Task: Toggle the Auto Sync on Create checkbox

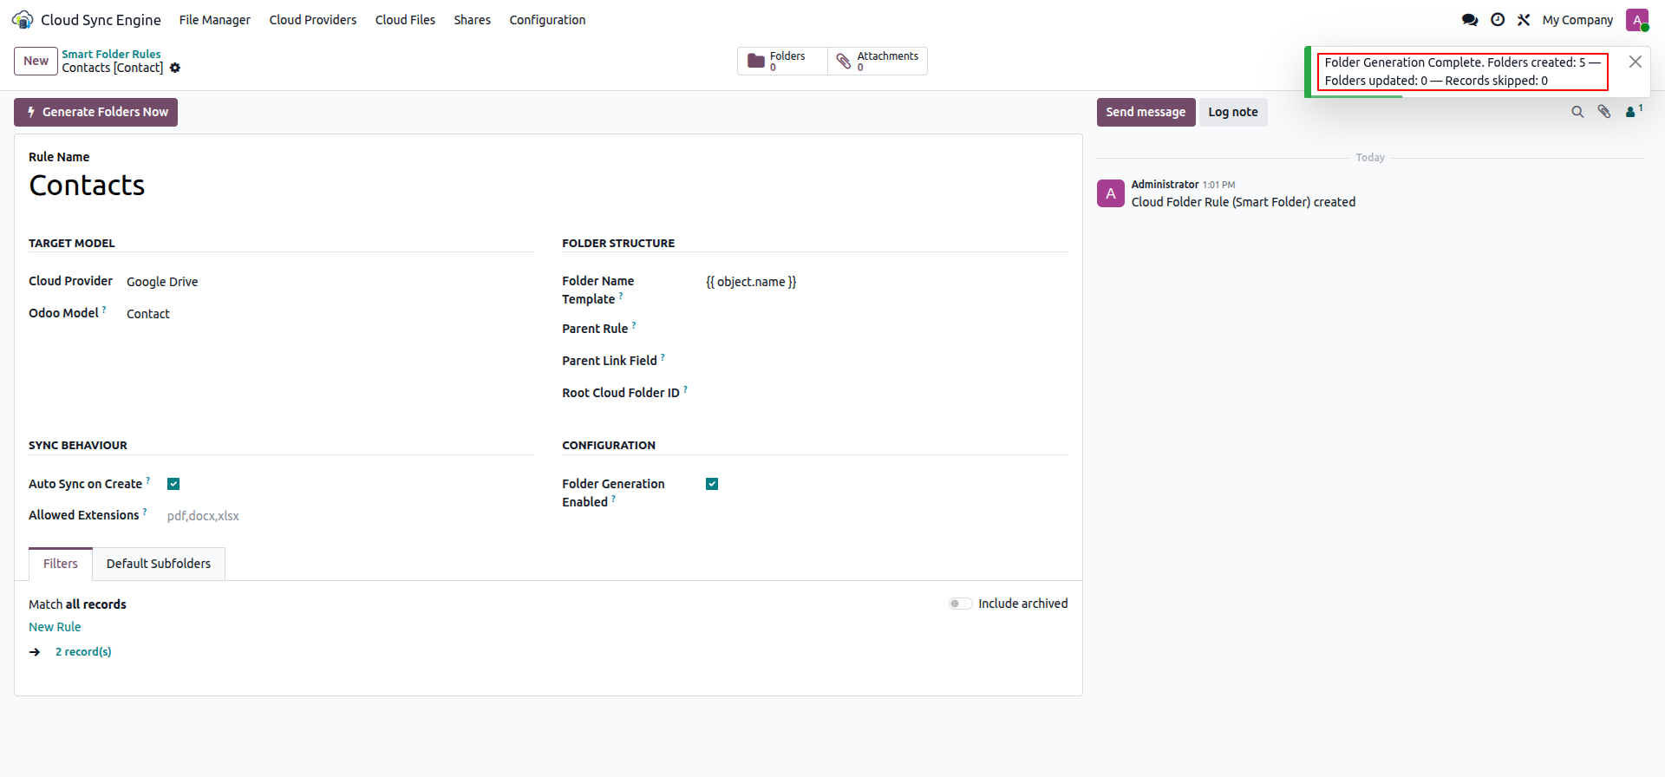Action: (x=173, y=484)
